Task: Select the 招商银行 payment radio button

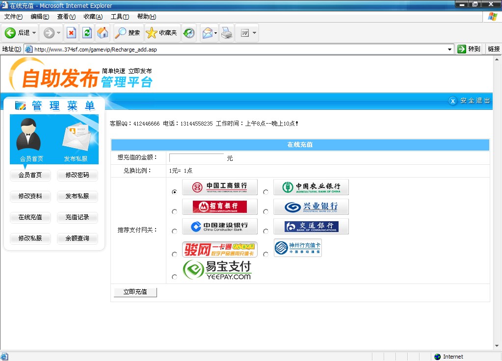Action: click(174, 212)
